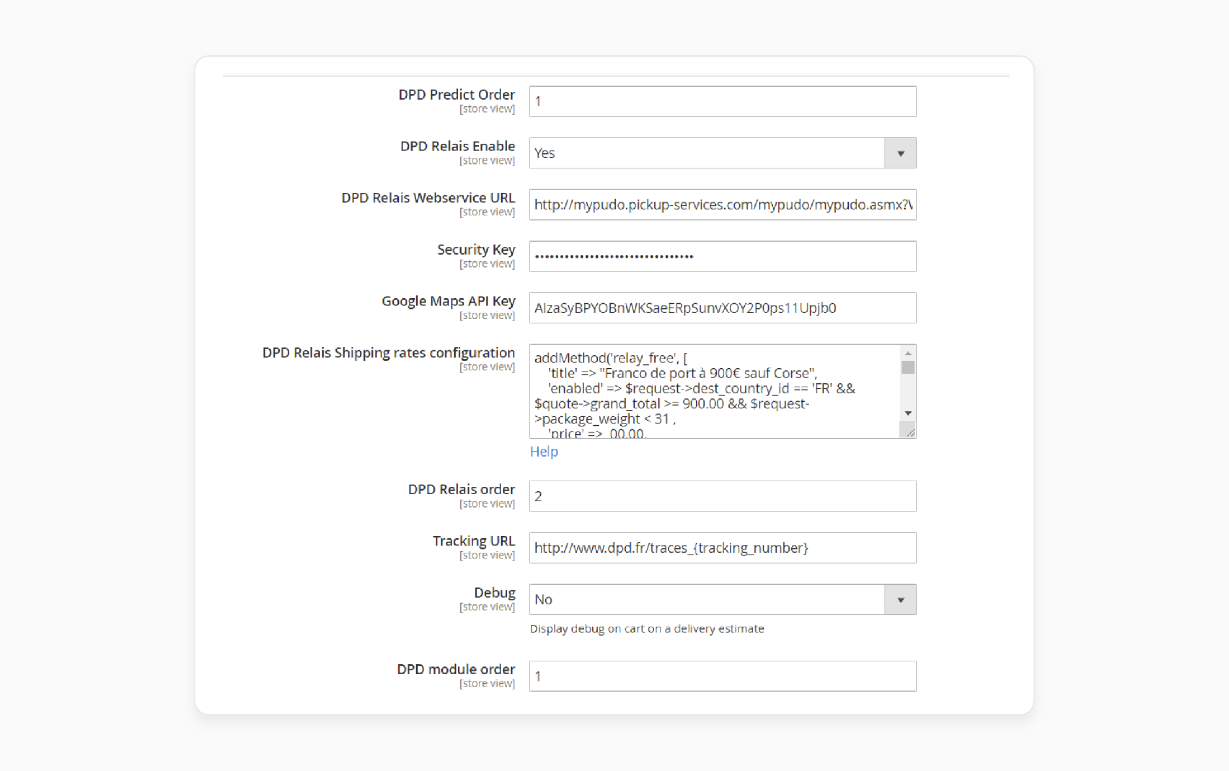Click 'Display debug on cart on a delivery estimate' note
This screenshot has width=1229, height=771.
point(647,629)
